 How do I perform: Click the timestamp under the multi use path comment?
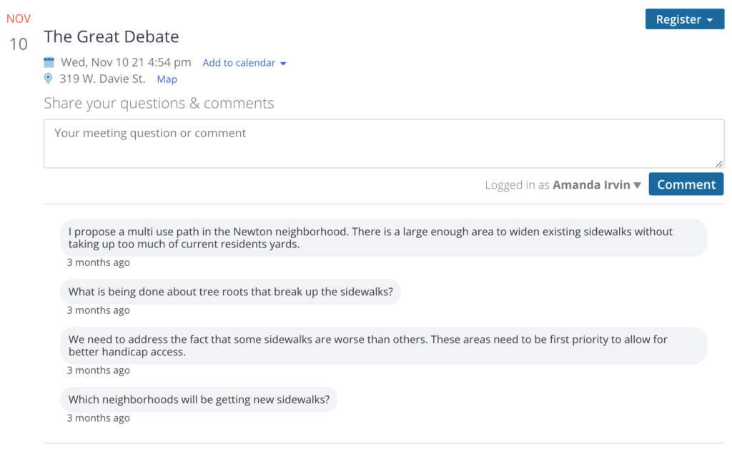pos(99,262)
